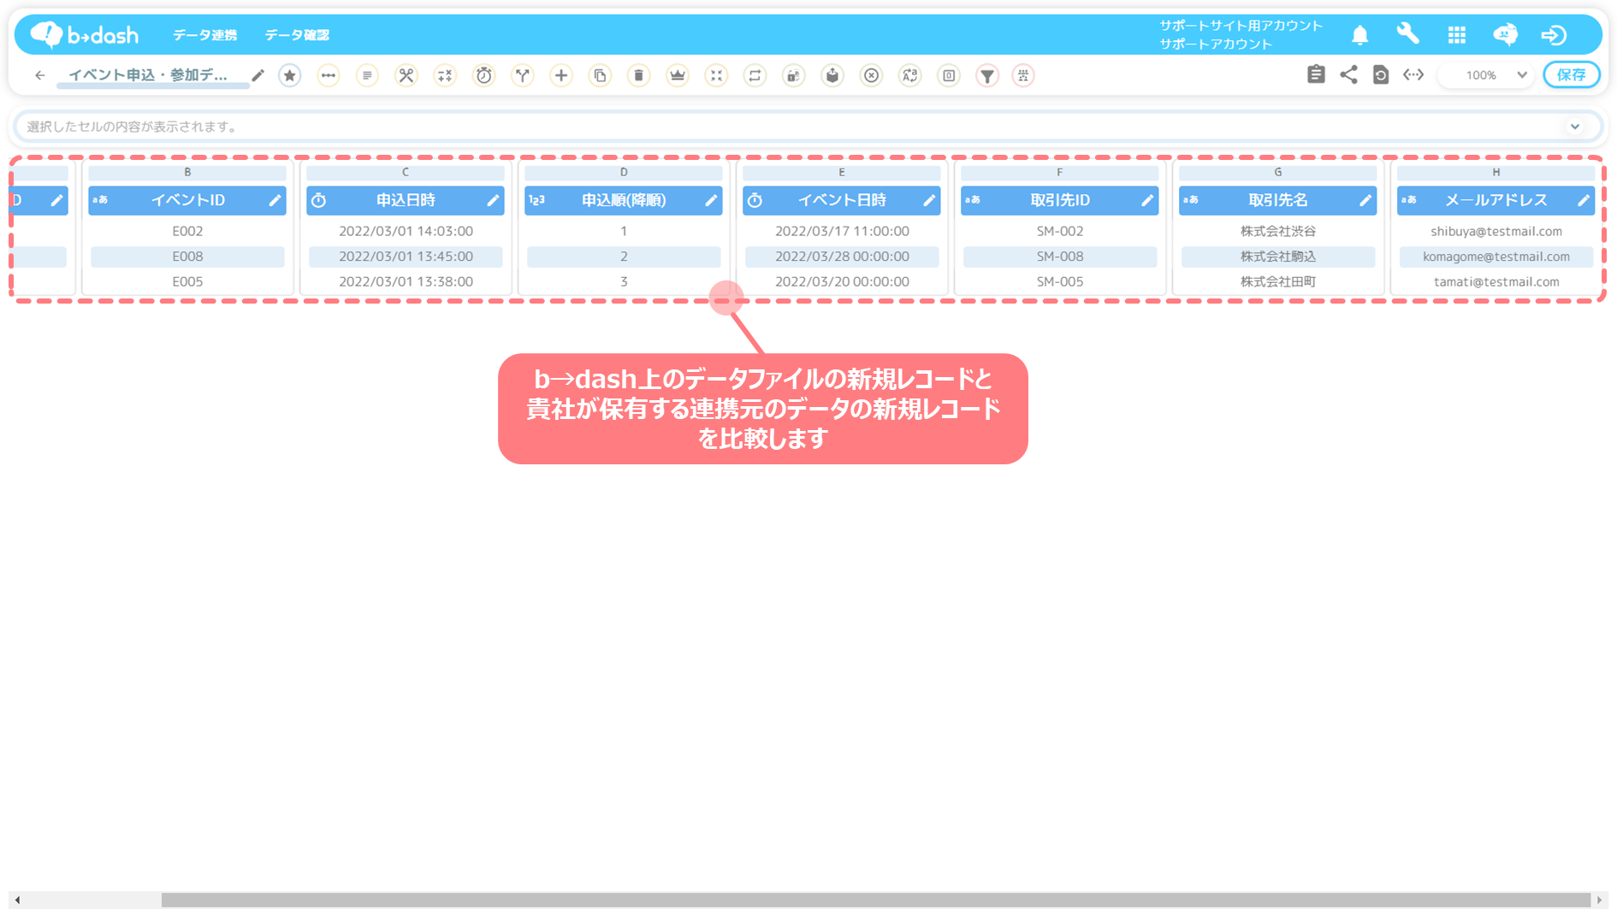Select cell 2022/03/28 00:00:00

842,257
